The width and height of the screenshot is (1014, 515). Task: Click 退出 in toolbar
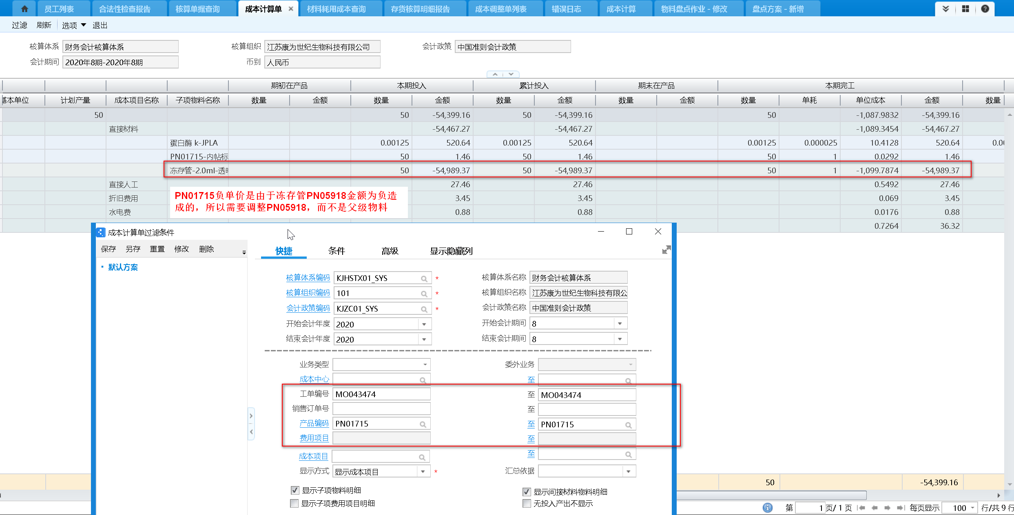point(100,25)
